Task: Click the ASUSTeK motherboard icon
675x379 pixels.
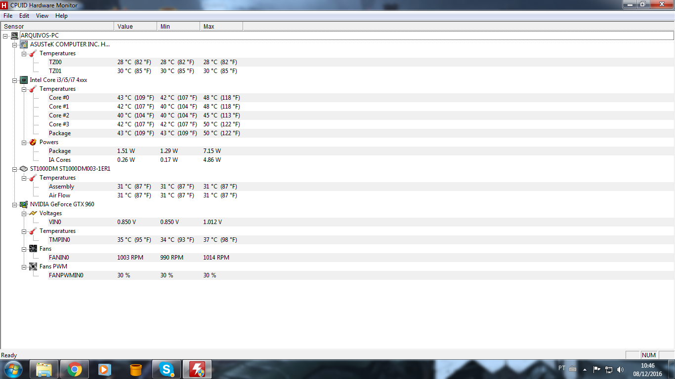Action: click(x=24, y=44)
